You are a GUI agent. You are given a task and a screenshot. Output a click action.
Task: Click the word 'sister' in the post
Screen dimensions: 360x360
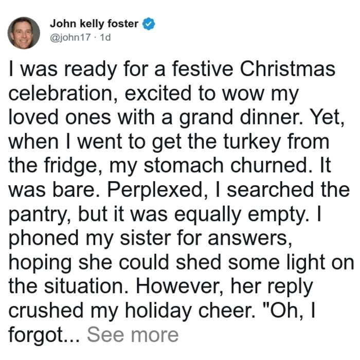[x=146, y=238]
